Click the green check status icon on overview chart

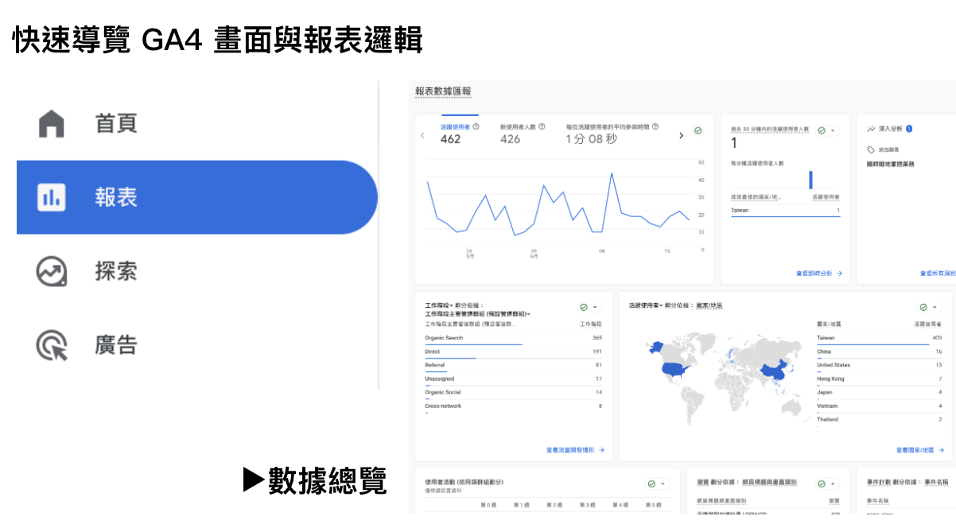tap(698, 130)
